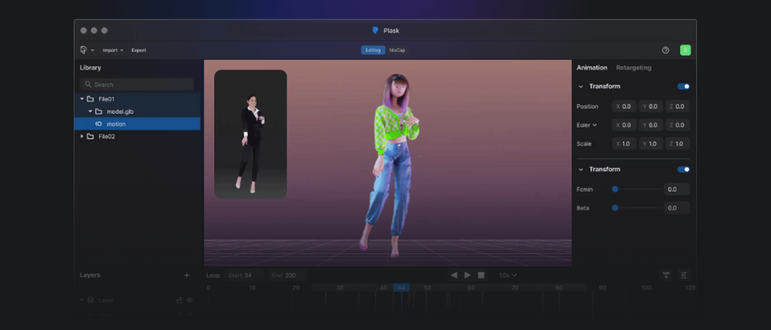
Task: Select File02 label in Library
Action: pos(107,137)
